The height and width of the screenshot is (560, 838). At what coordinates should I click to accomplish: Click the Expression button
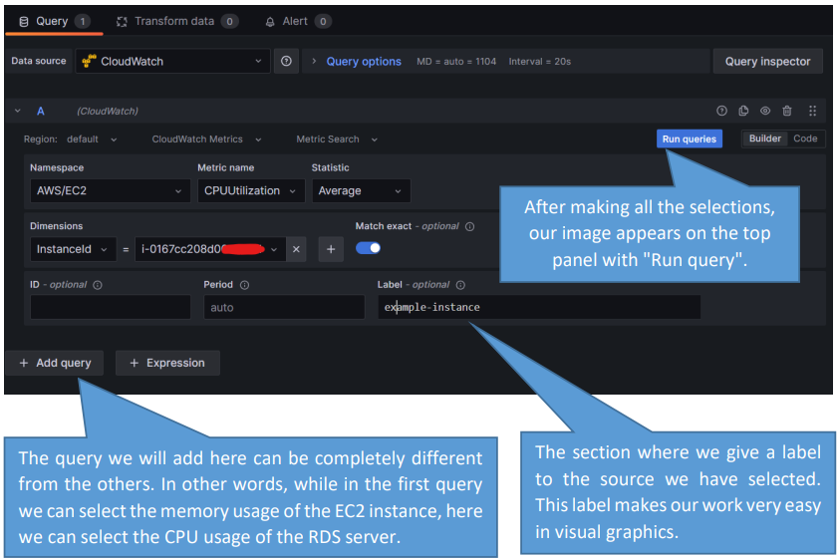[x=167, y=363]
